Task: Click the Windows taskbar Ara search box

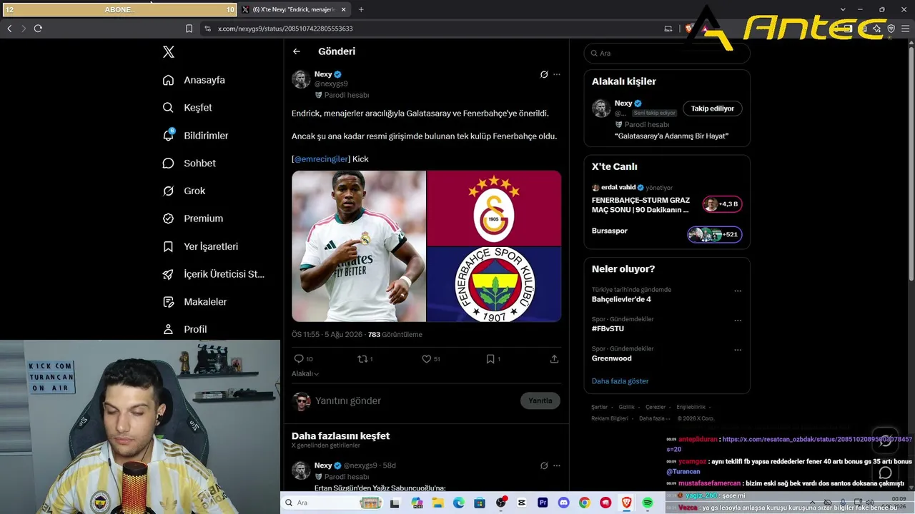Action: click(332, 503)
